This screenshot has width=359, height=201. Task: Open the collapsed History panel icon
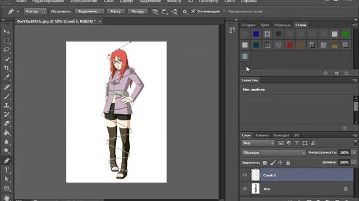coord(232,30)
